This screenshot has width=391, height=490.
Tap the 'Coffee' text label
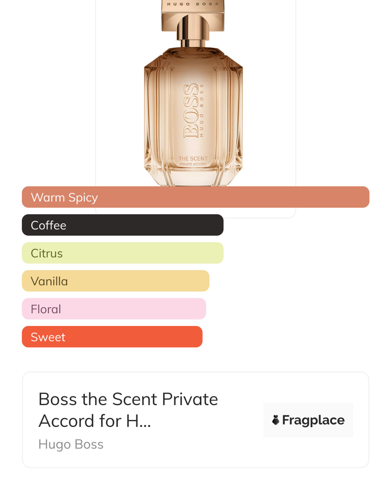tap(48, 226)
